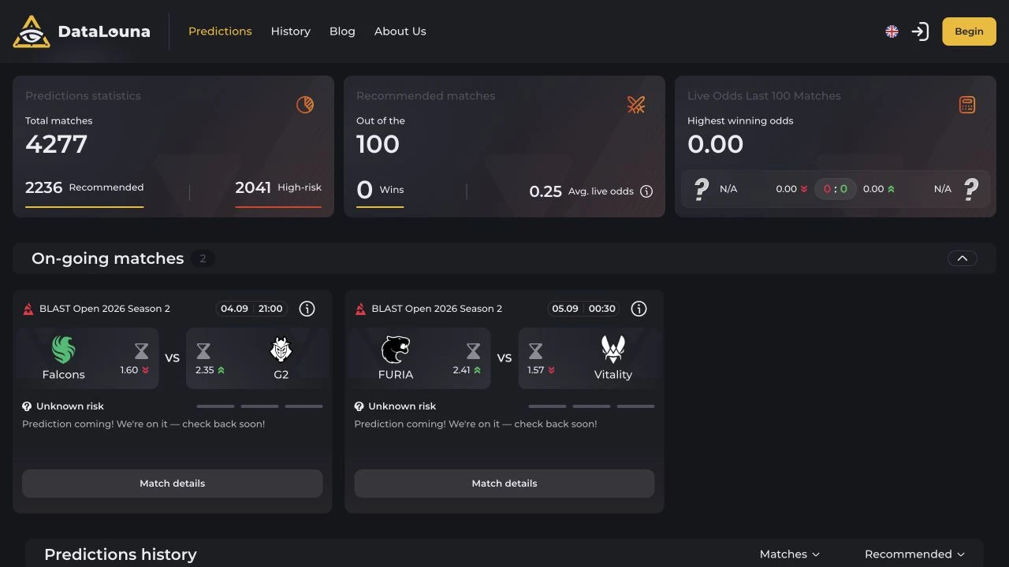Click the G2 team logo

click(x=281, y=349)
